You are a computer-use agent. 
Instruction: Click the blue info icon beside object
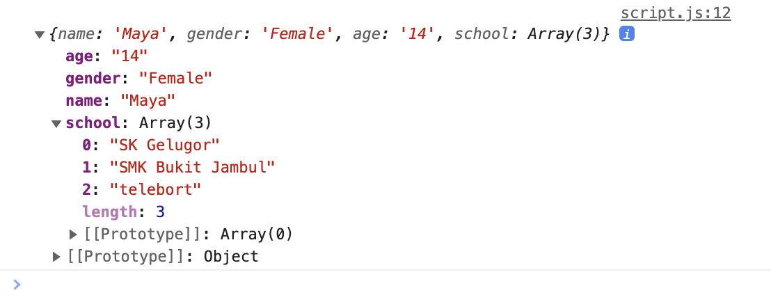coord(626,34)
